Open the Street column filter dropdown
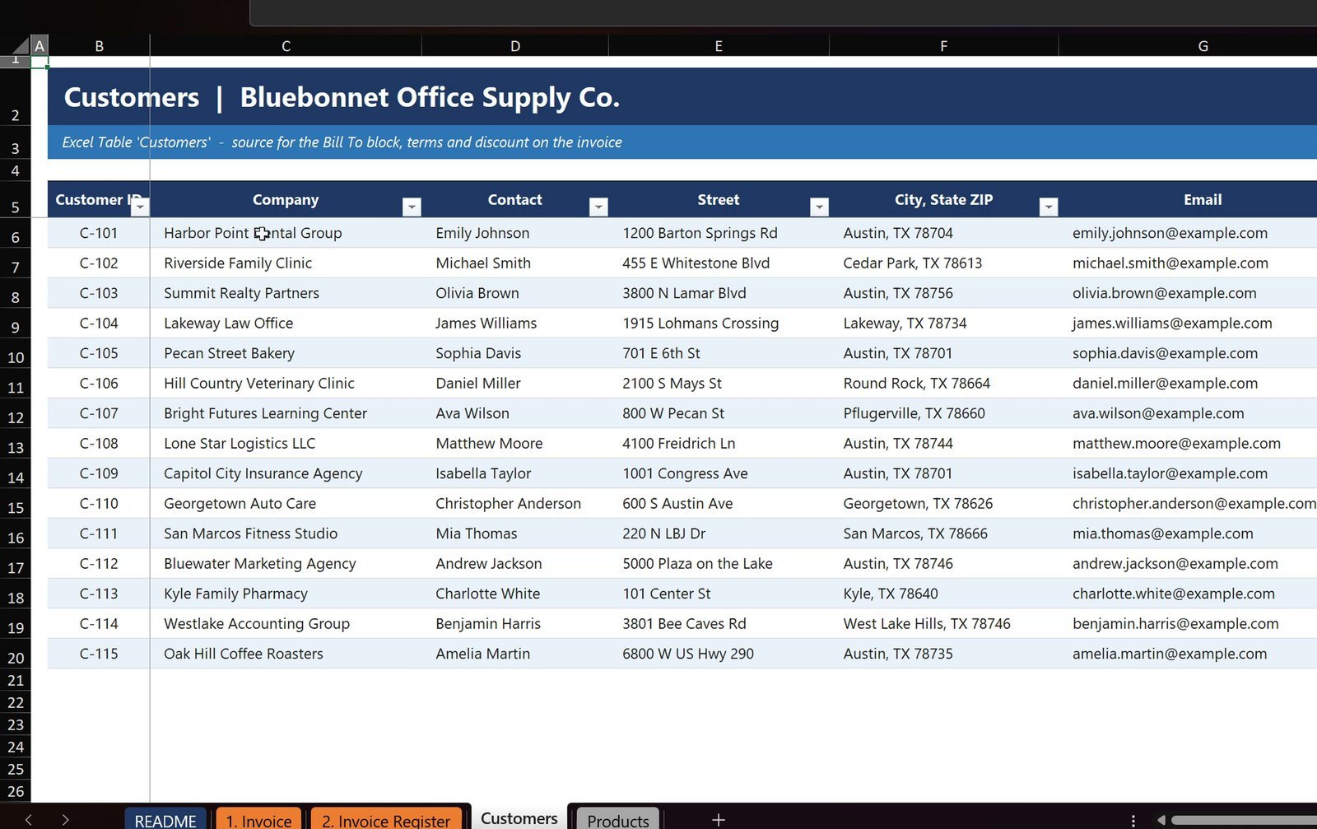Viewport: 1317px width, 829px height. click(819, 207)
